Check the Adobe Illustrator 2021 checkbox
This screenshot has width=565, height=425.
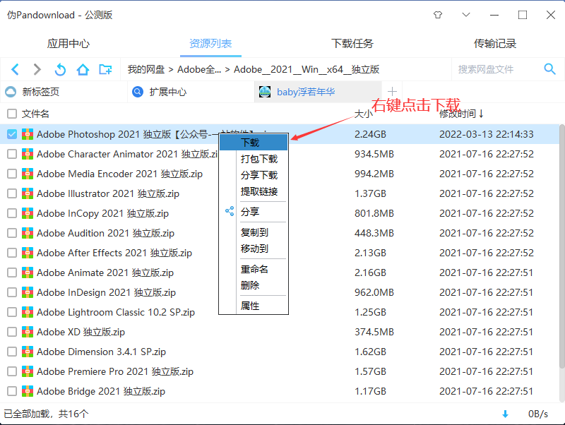[x=12, y=193]
